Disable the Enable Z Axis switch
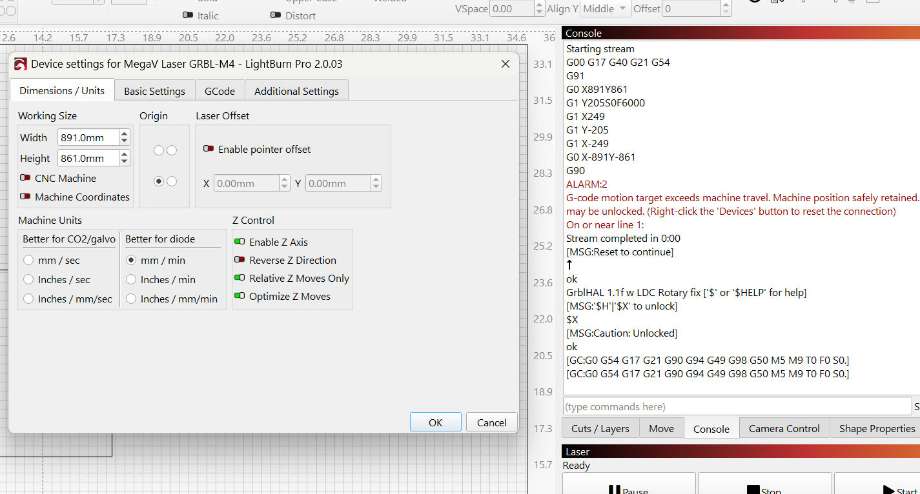This screenshot has height=494, width=920. click(240, 242)
